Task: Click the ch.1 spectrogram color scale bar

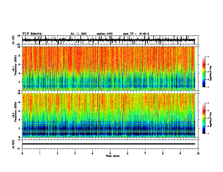Action: (204, 72)
